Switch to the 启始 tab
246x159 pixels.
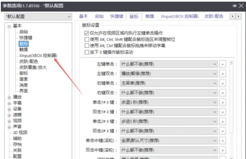[x=99, y=16]
